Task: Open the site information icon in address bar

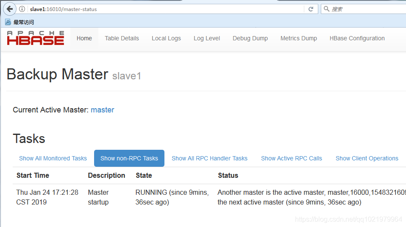Action: point(22,9)
